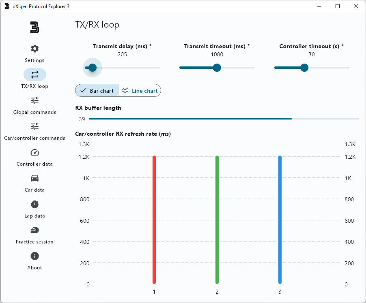
Task: Keep Bar chart mode selected
Action: pyautogui.click(x=96, y=90)
